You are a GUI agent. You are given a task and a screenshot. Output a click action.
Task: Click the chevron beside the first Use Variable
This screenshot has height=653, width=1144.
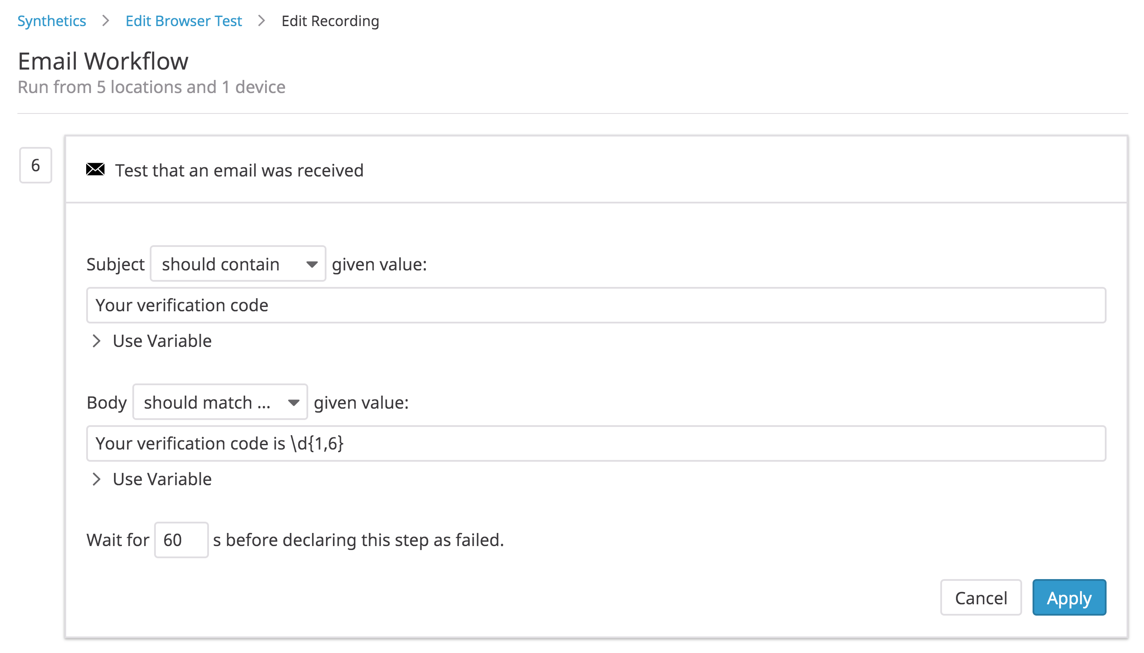coord(97,341)
